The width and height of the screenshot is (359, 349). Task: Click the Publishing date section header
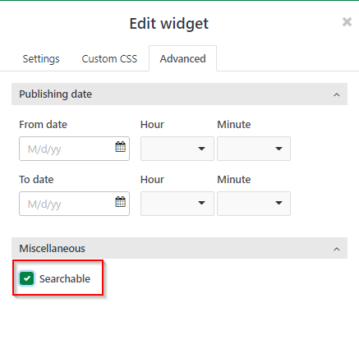(179, 94)
